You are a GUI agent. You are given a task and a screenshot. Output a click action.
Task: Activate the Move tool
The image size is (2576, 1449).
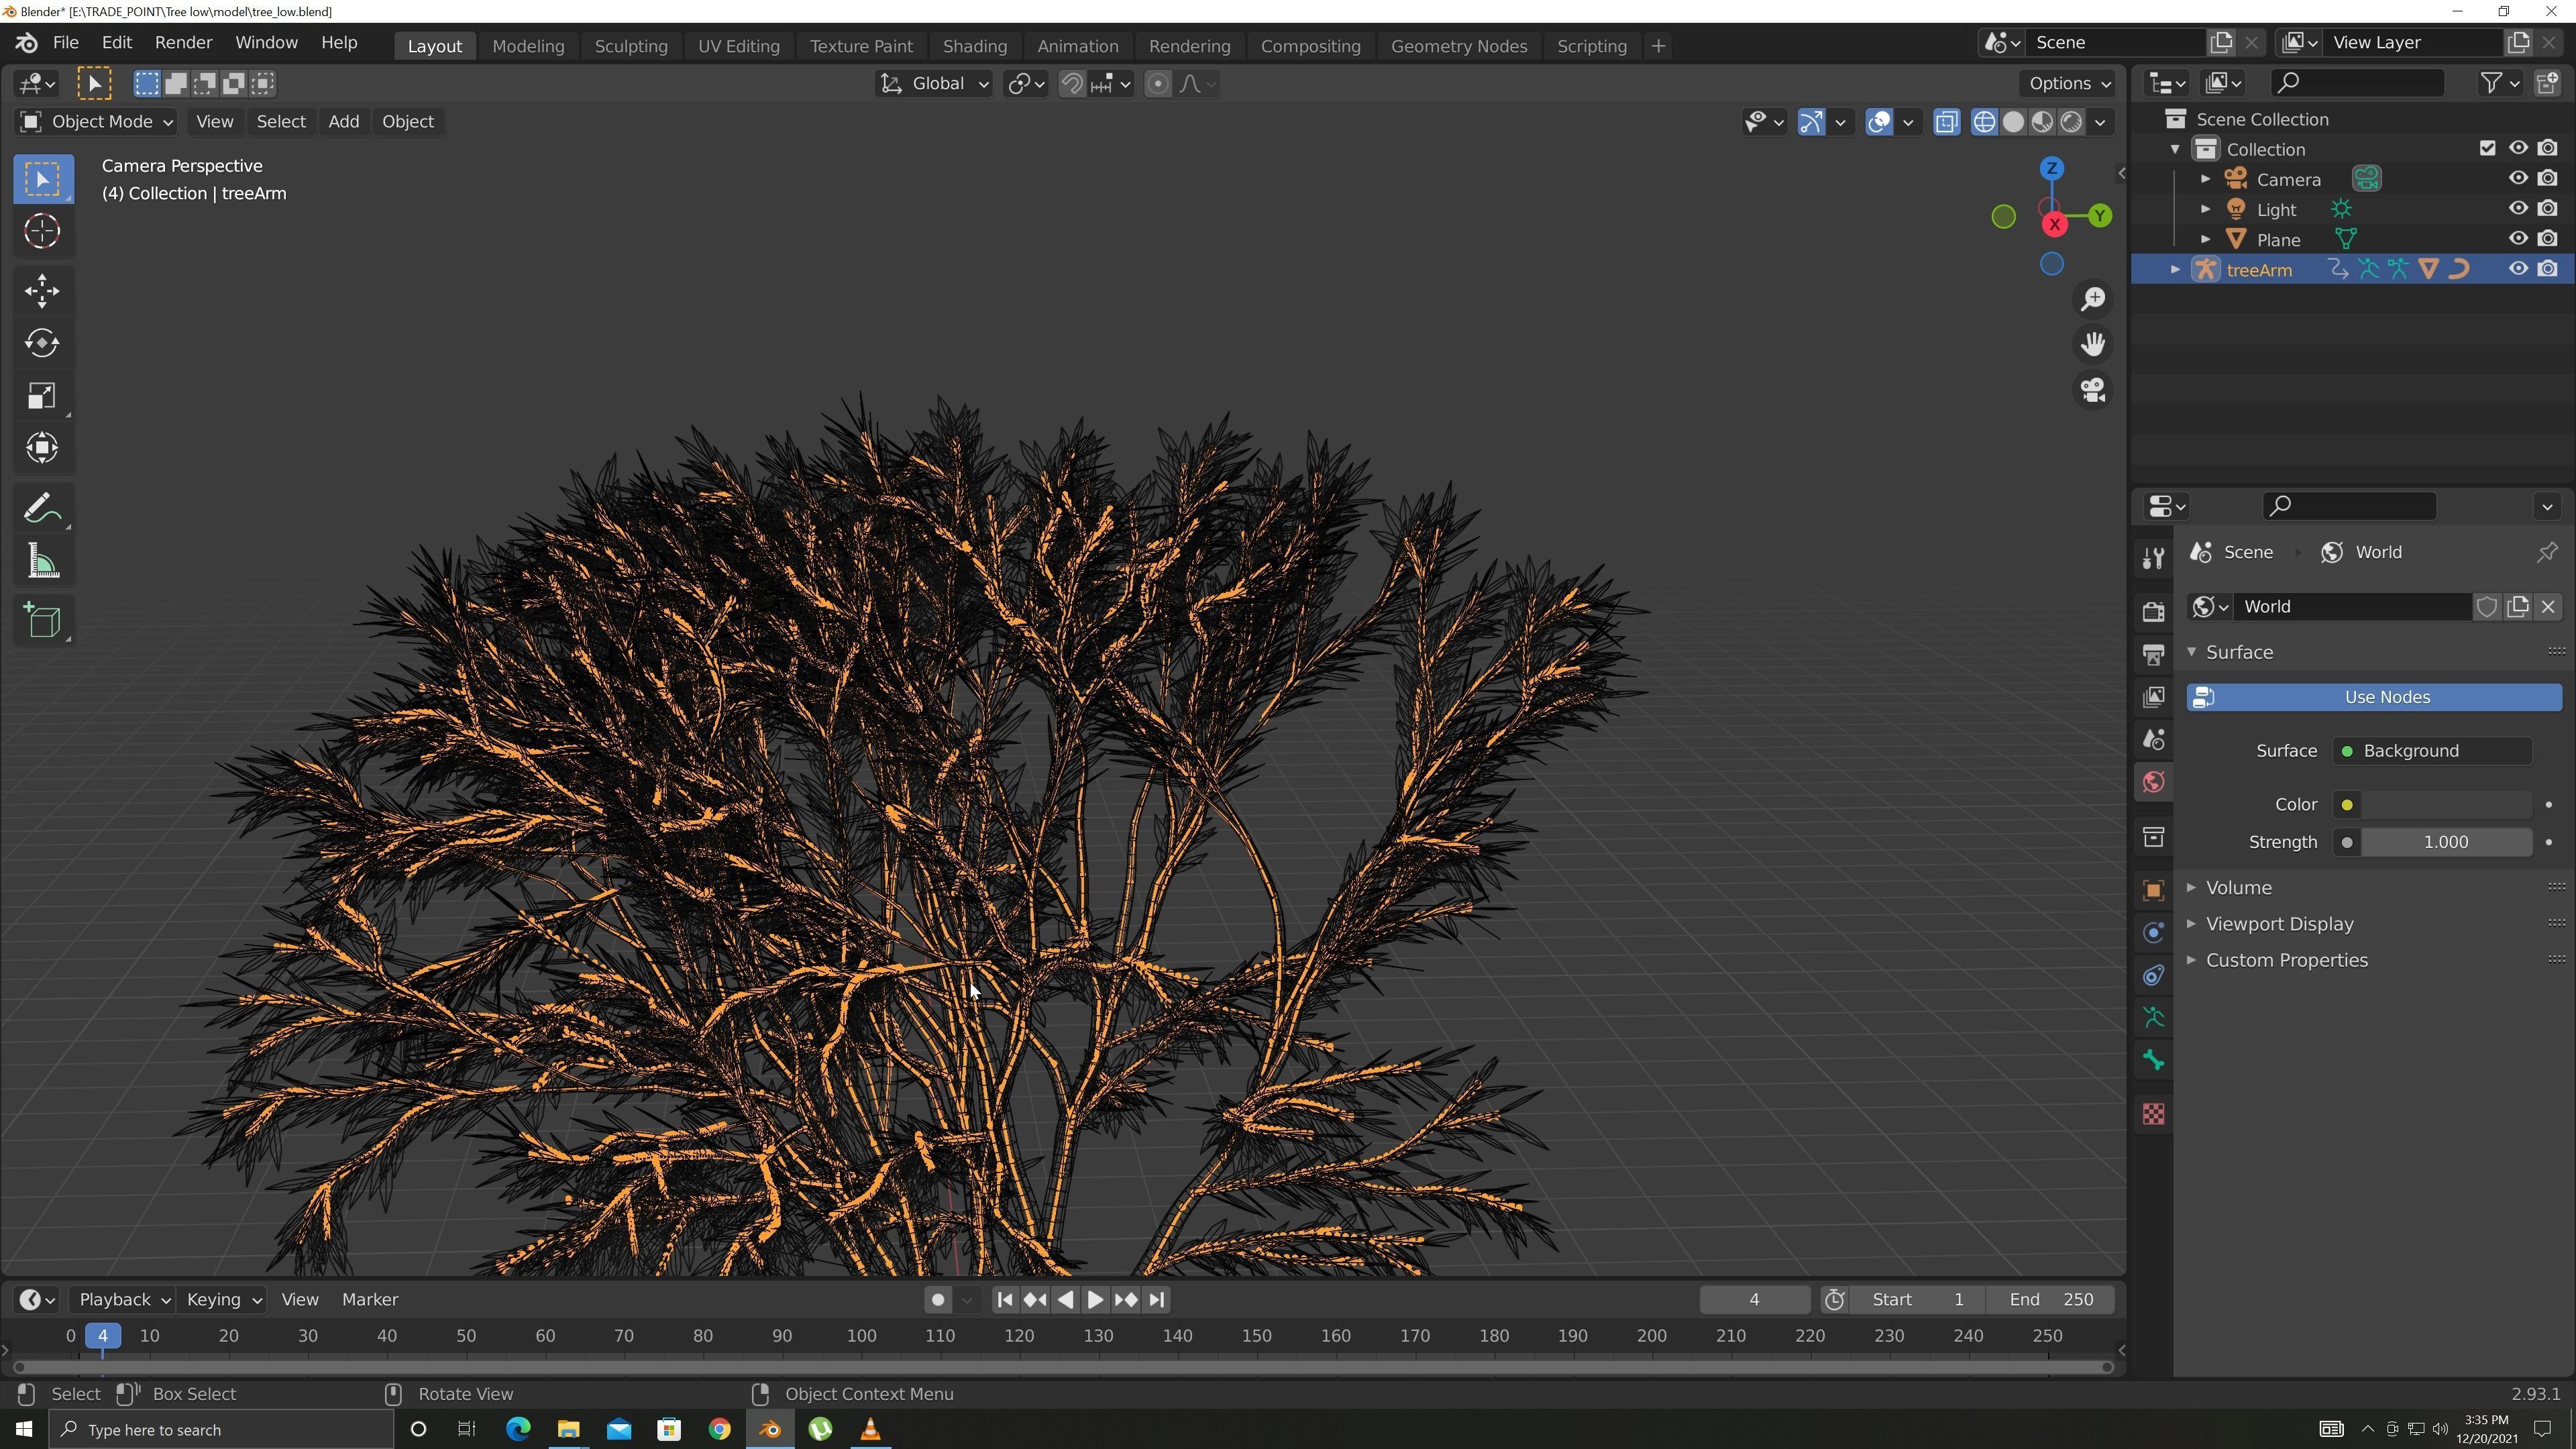[42, 292]
